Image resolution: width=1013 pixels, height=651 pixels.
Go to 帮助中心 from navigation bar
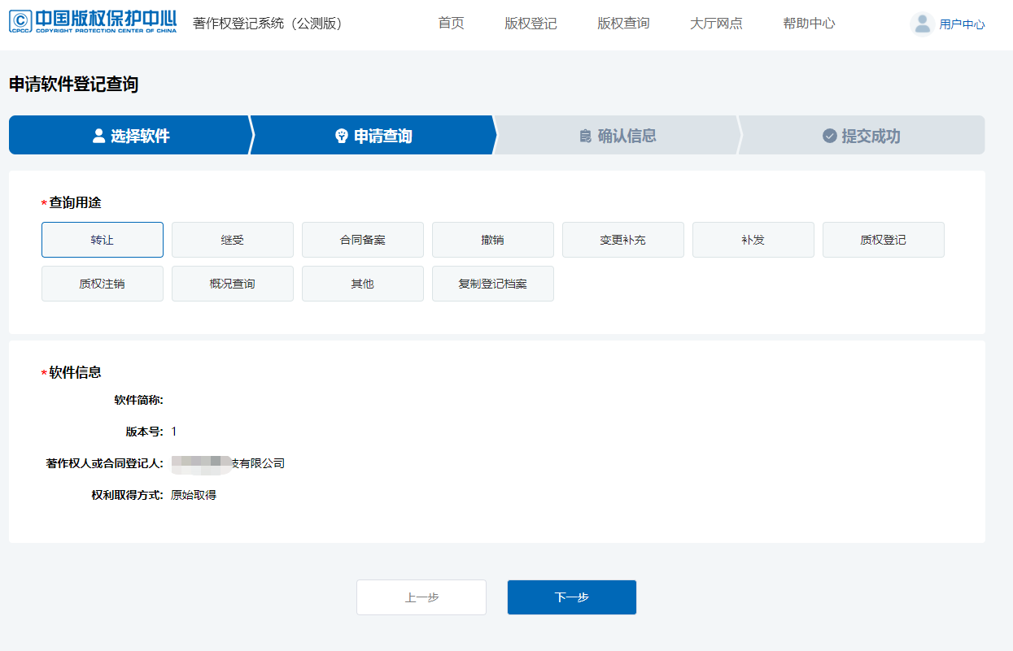[808, 24]
